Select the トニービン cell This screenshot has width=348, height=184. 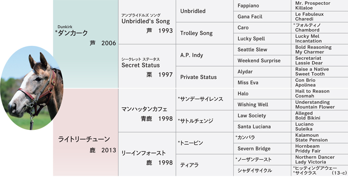click(204, 143)
